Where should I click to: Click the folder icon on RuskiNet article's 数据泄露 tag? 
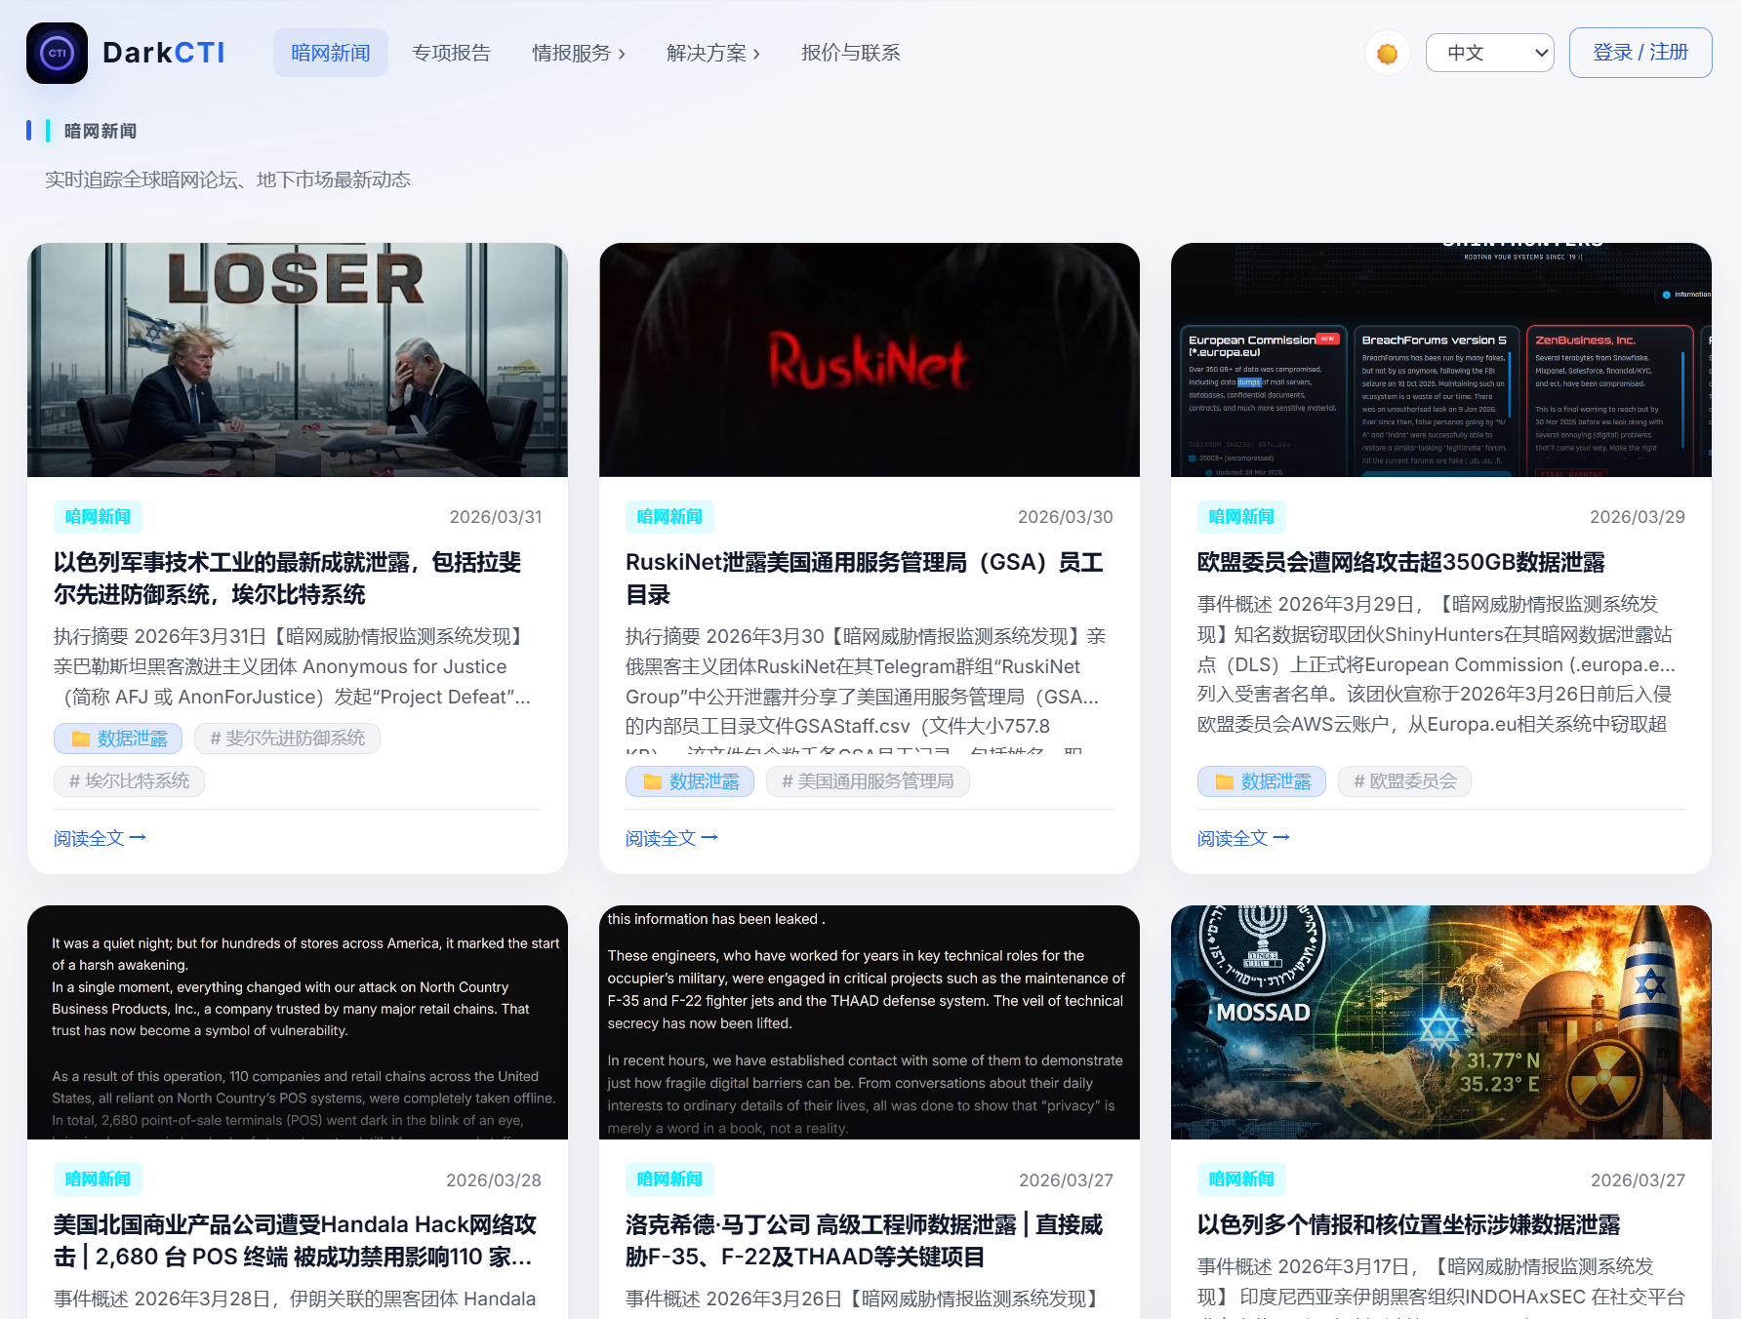coord(652,781)
